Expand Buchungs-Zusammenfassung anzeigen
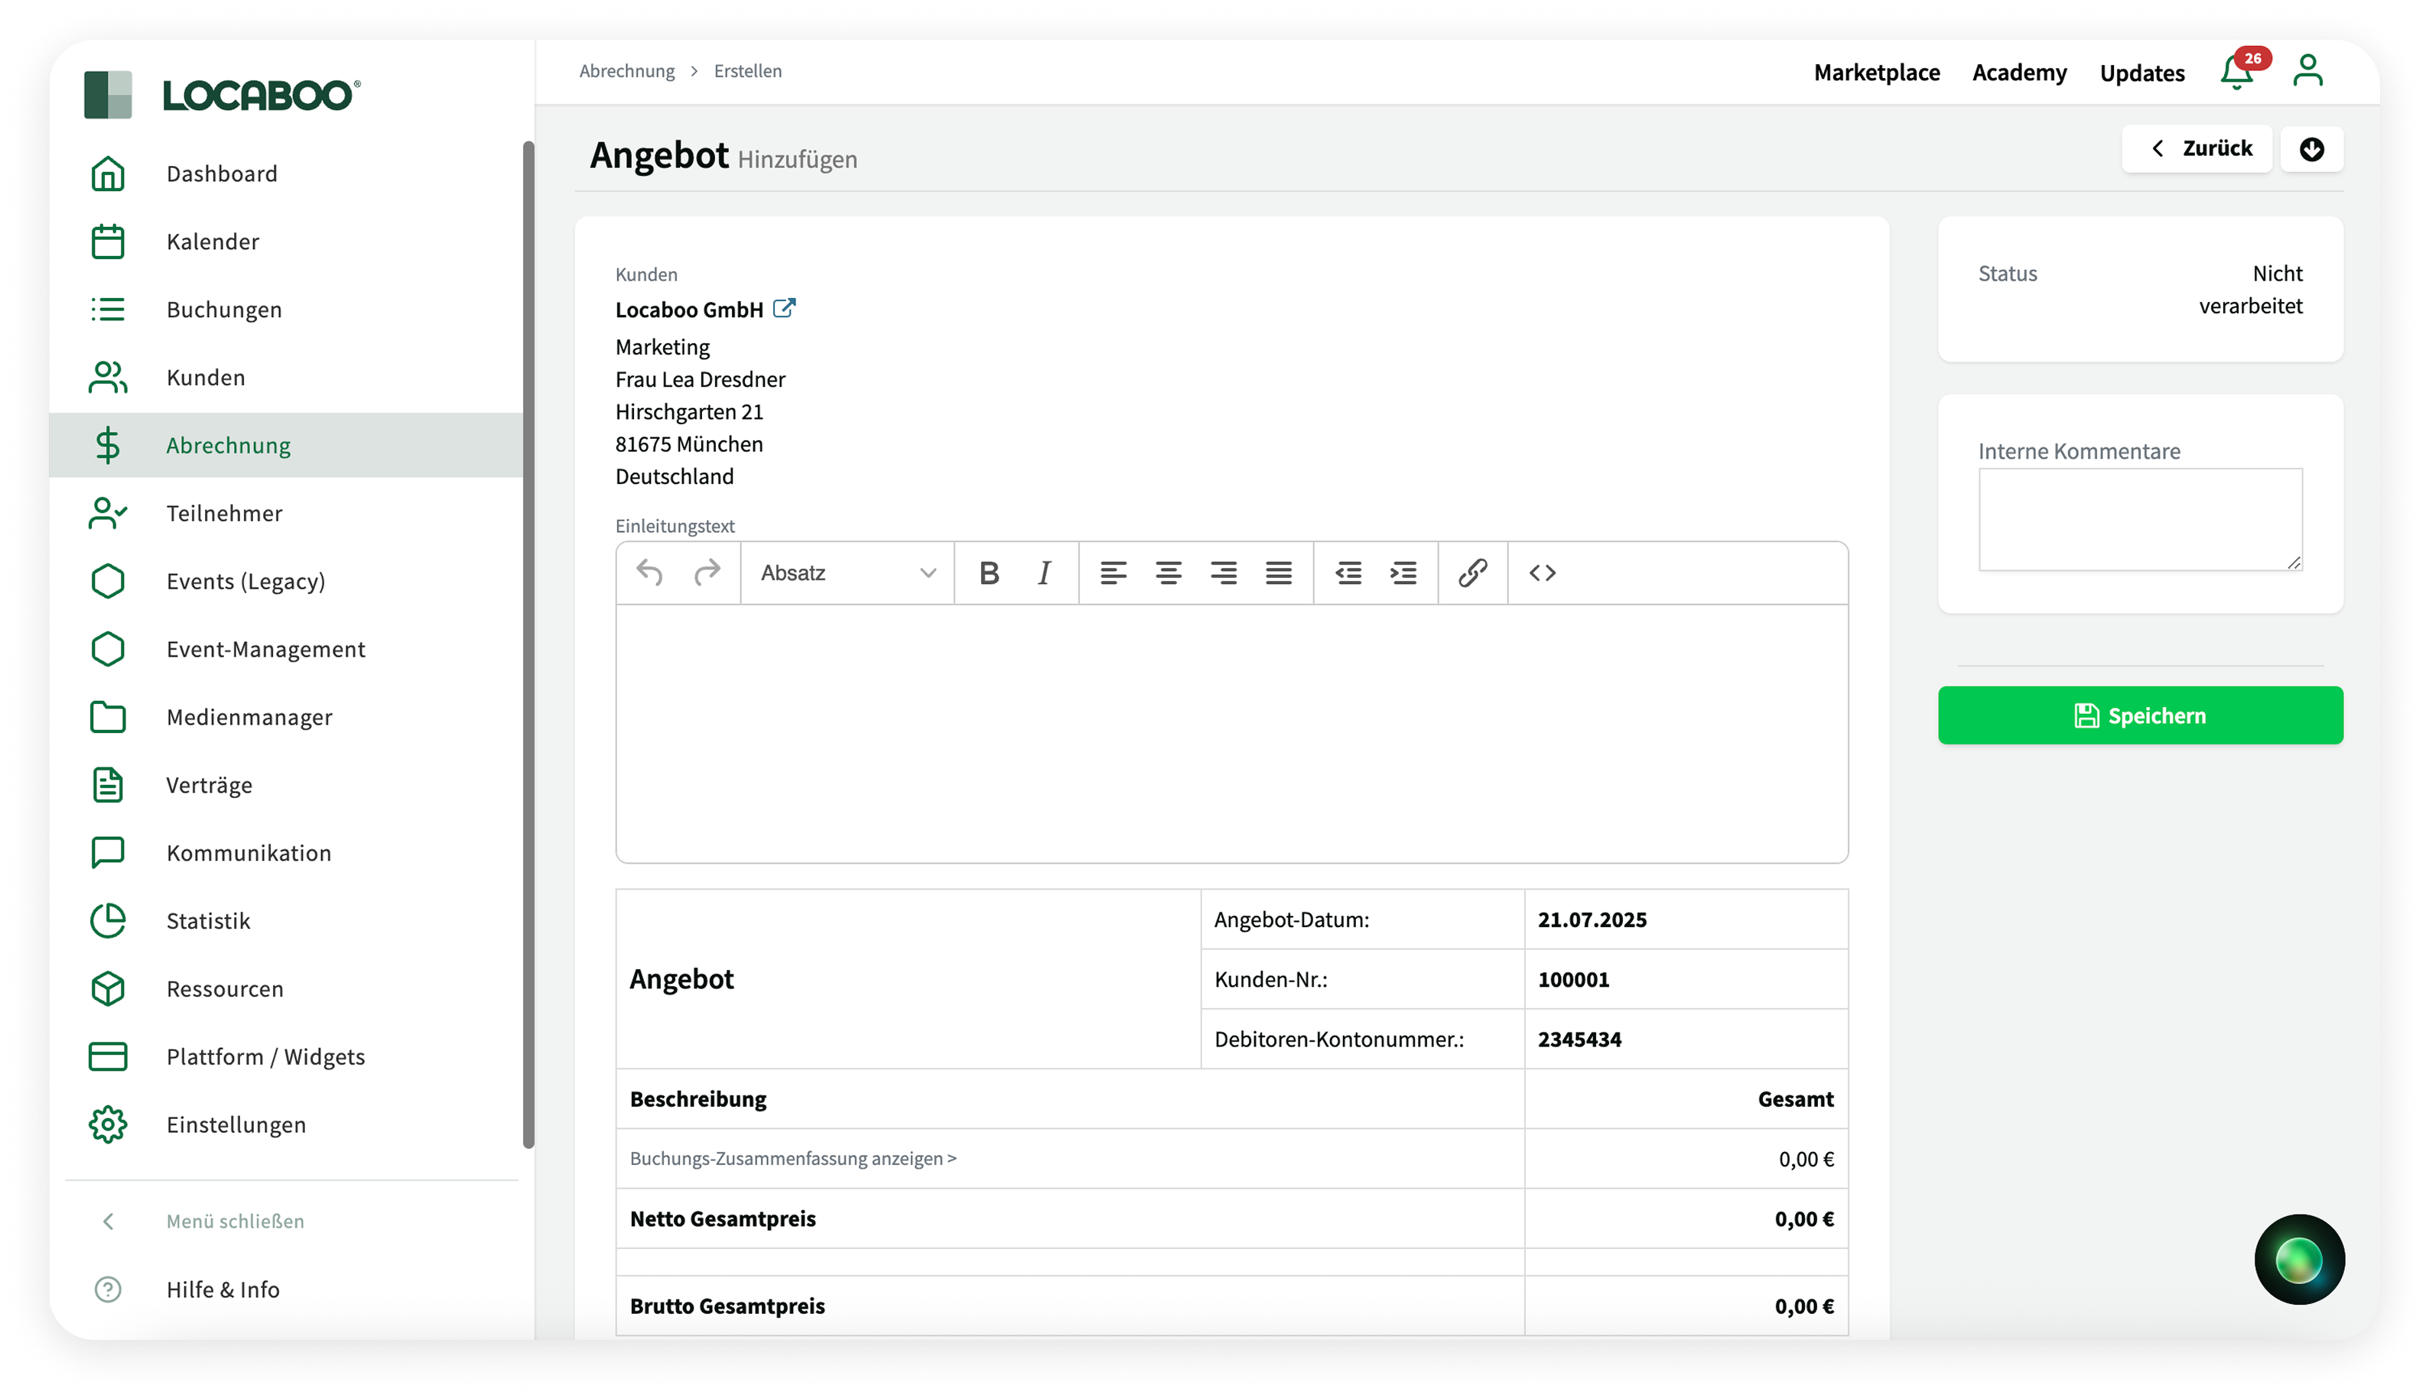The image size is (2429, 1398). click(792, 1158)
